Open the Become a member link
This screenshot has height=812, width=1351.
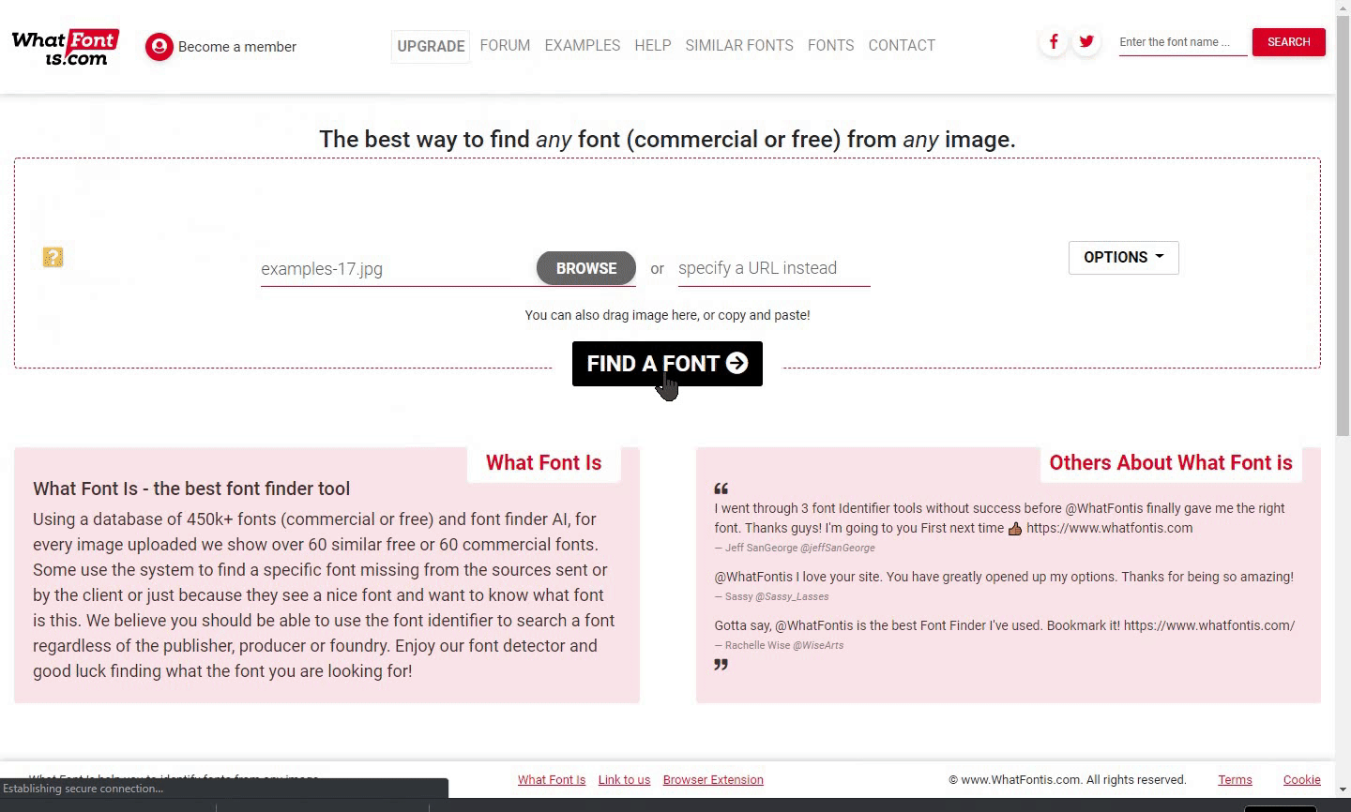(237, 47)
